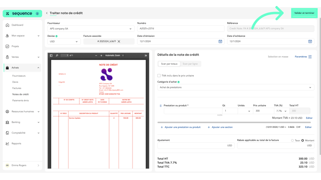Viewport: 321px width, 180px height.
Task: Expand the Comptabilité menu
Action: click(38, 133)
